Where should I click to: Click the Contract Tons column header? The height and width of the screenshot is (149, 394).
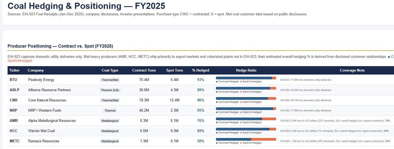pos(144,70)
